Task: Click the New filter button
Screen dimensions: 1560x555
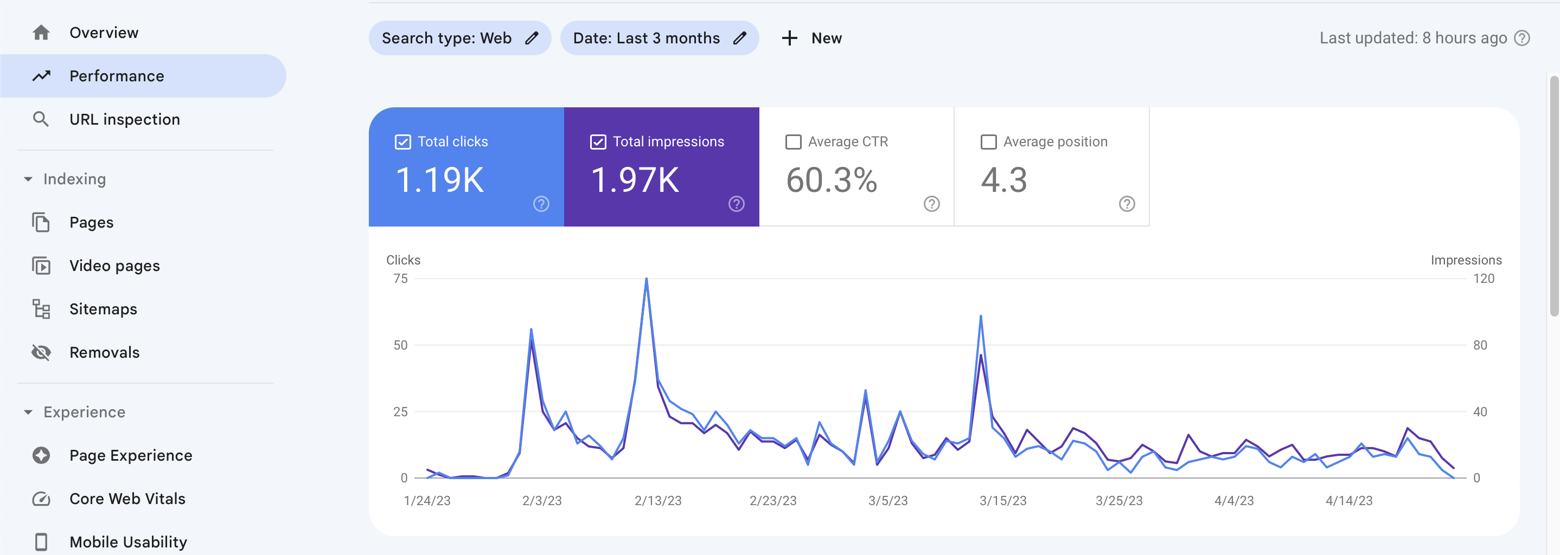Action: (x=812, y=37)
